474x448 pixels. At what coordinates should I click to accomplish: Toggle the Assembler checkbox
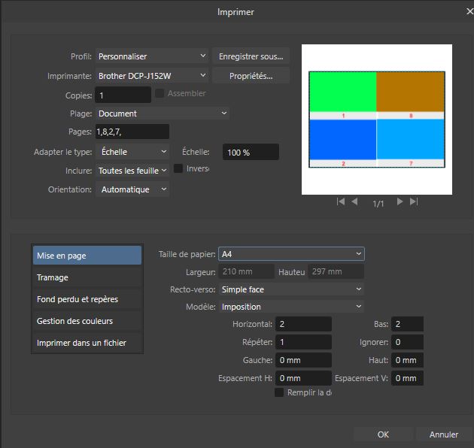tap(160, 93)
